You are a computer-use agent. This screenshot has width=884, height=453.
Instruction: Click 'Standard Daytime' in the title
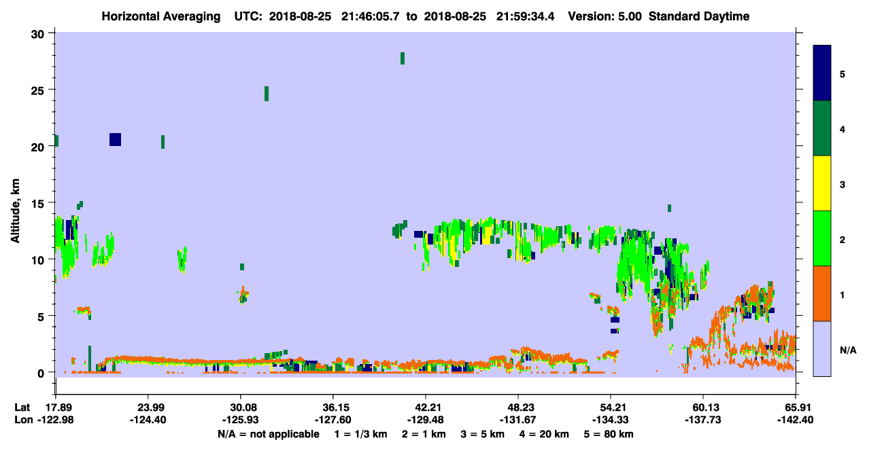coord(699,16)
